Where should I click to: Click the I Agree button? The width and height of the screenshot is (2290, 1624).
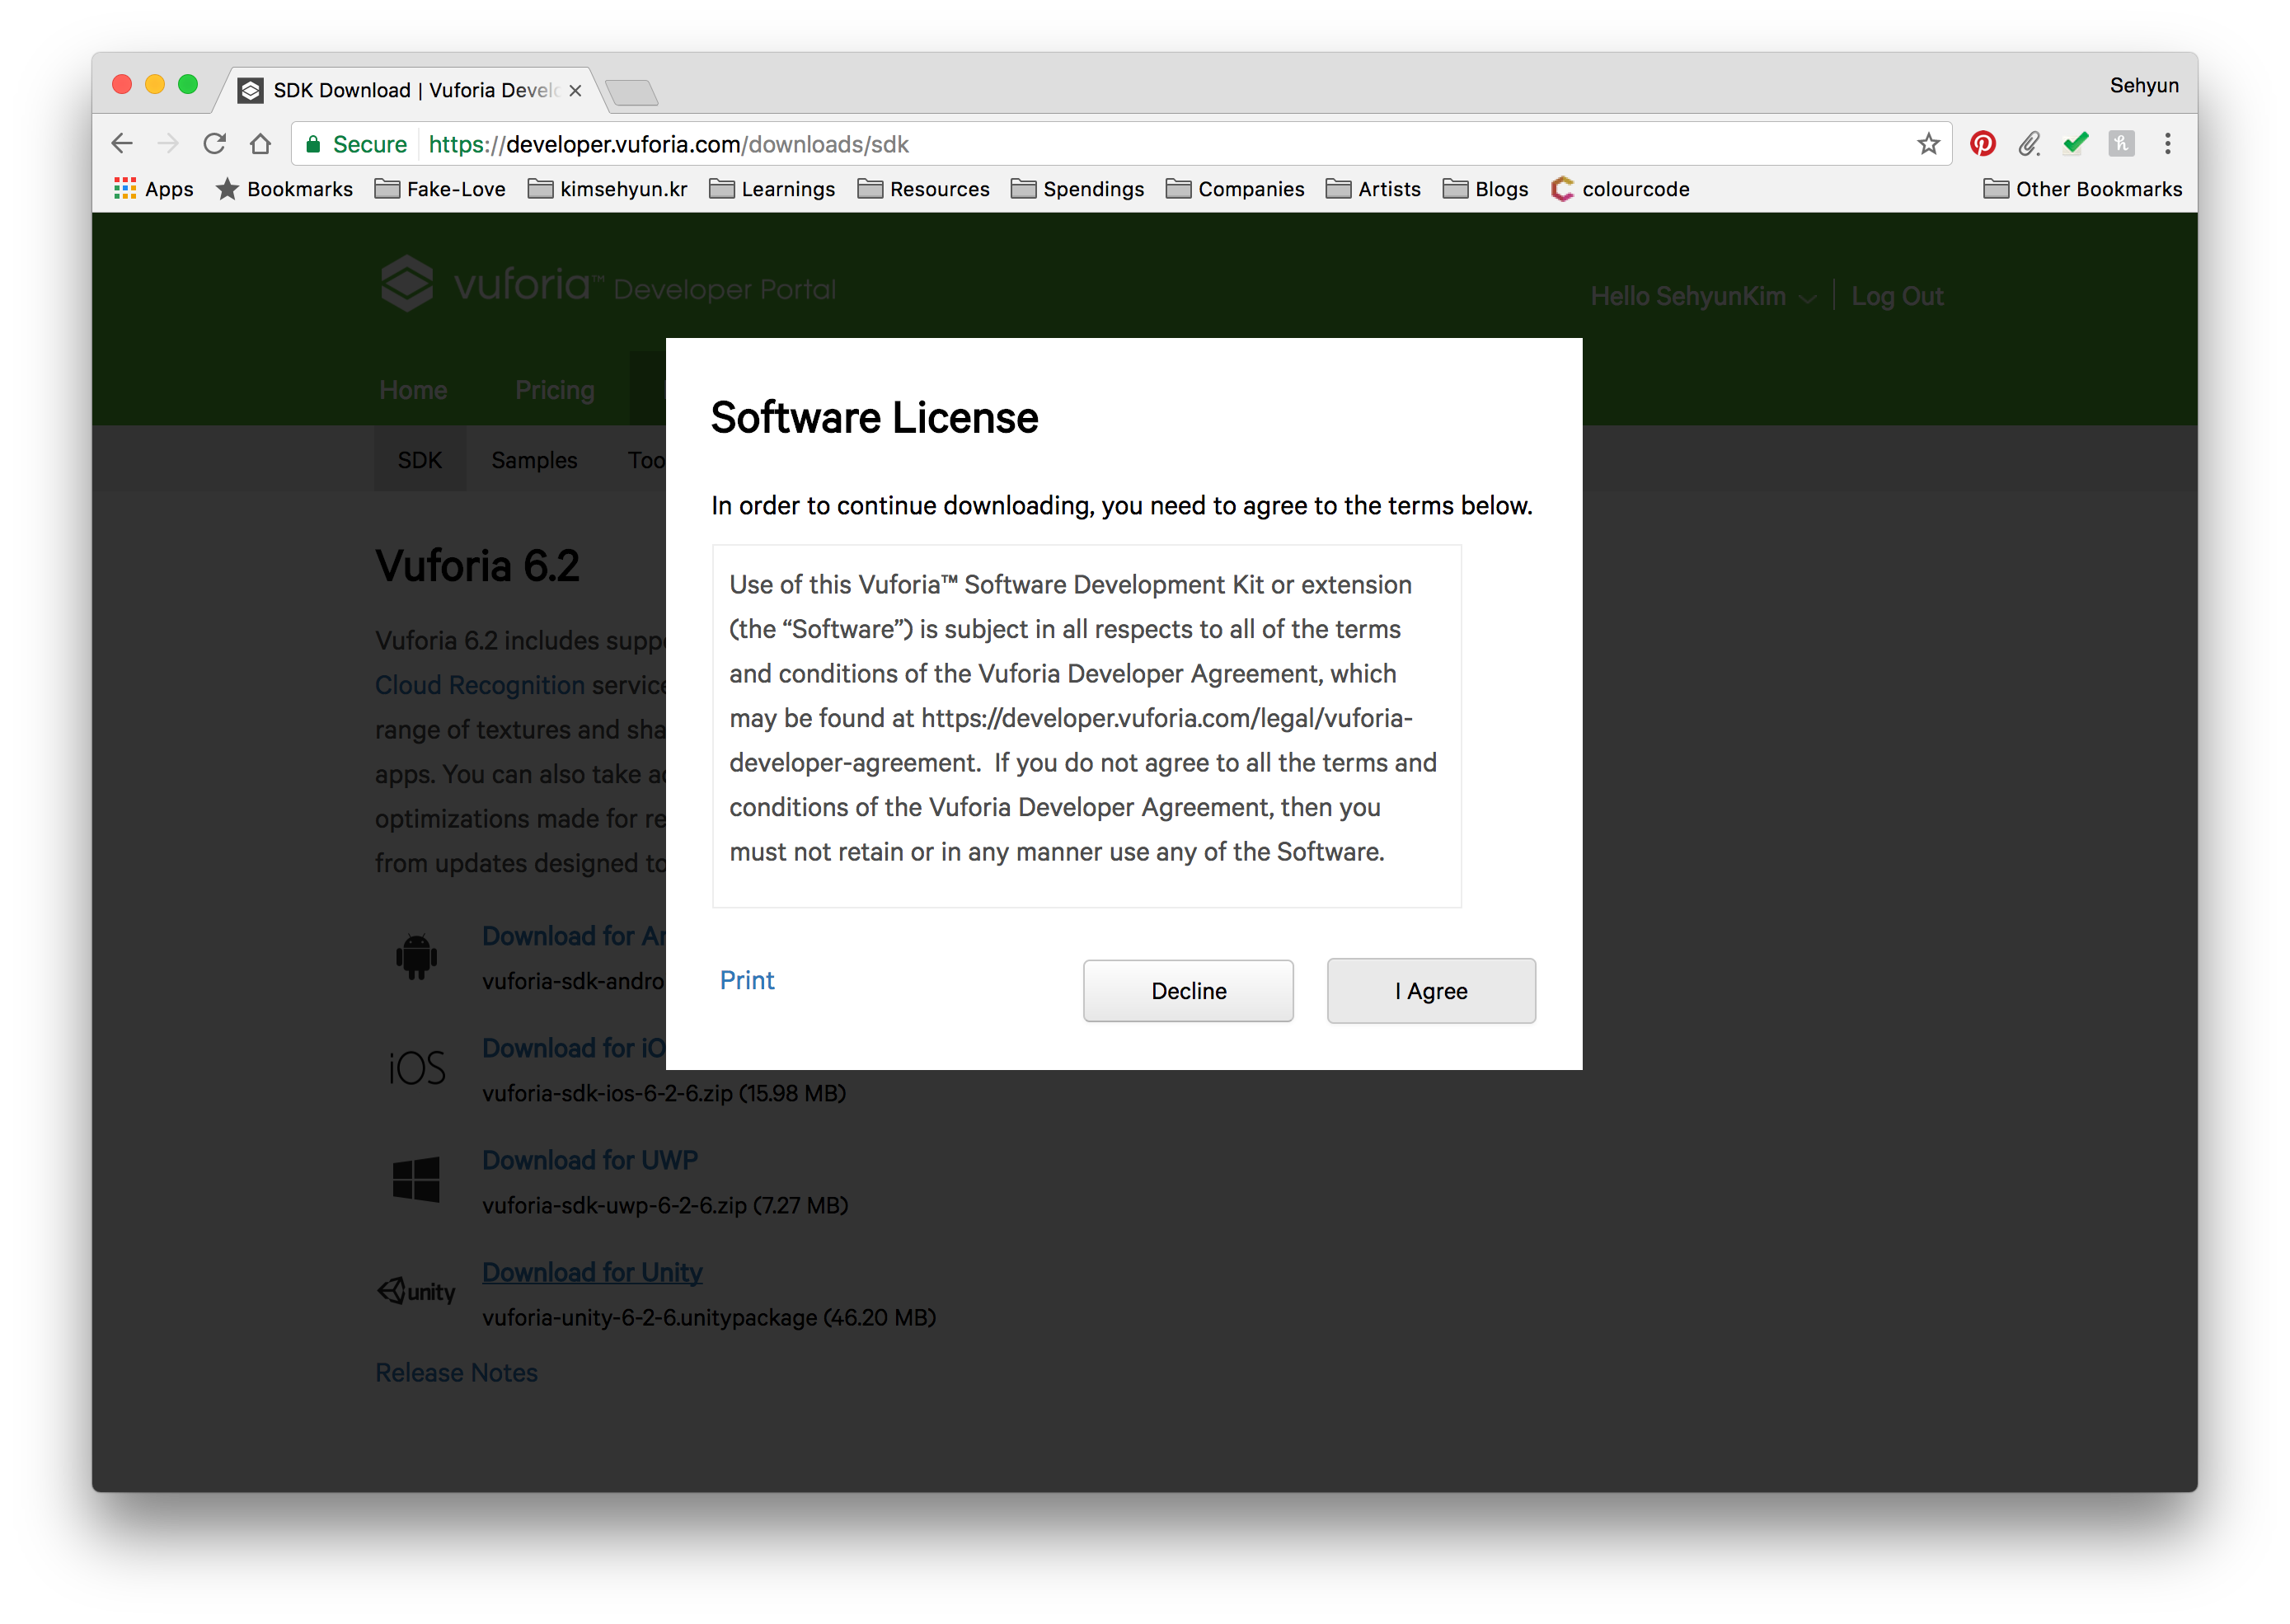(1431, 991)
